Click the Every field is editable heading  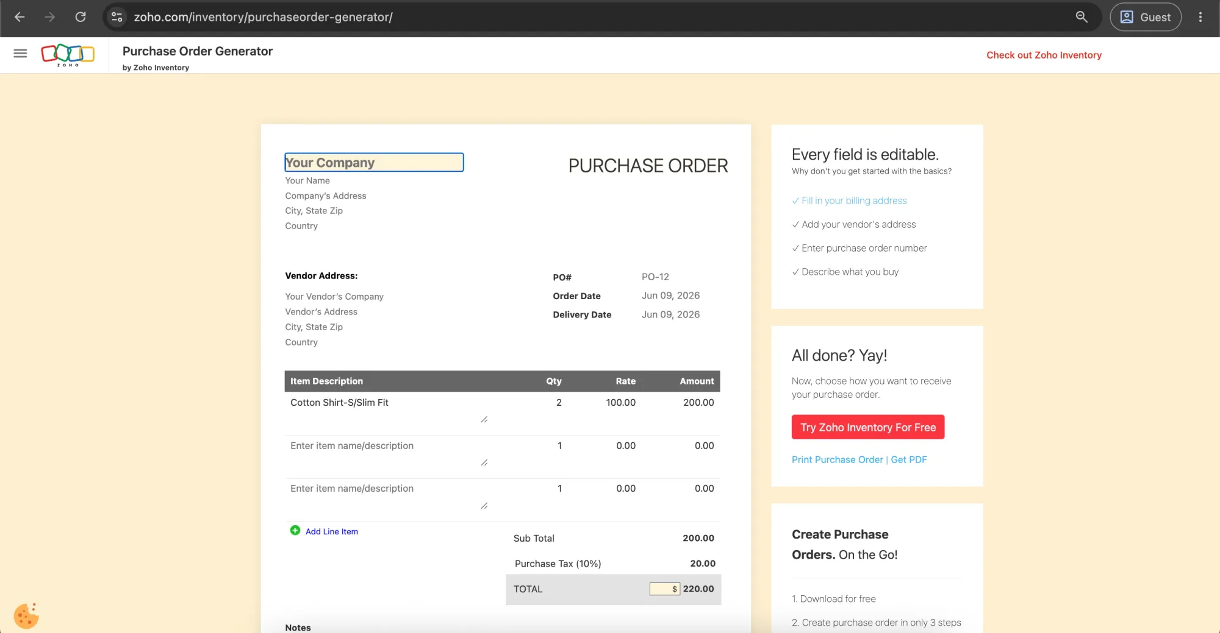[x=865, y=154]
